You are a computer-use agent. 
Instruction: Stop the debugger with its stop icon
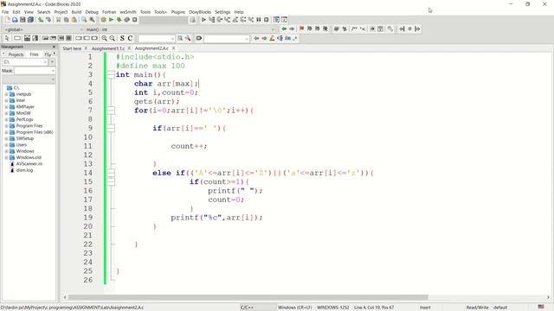(267, 20)
